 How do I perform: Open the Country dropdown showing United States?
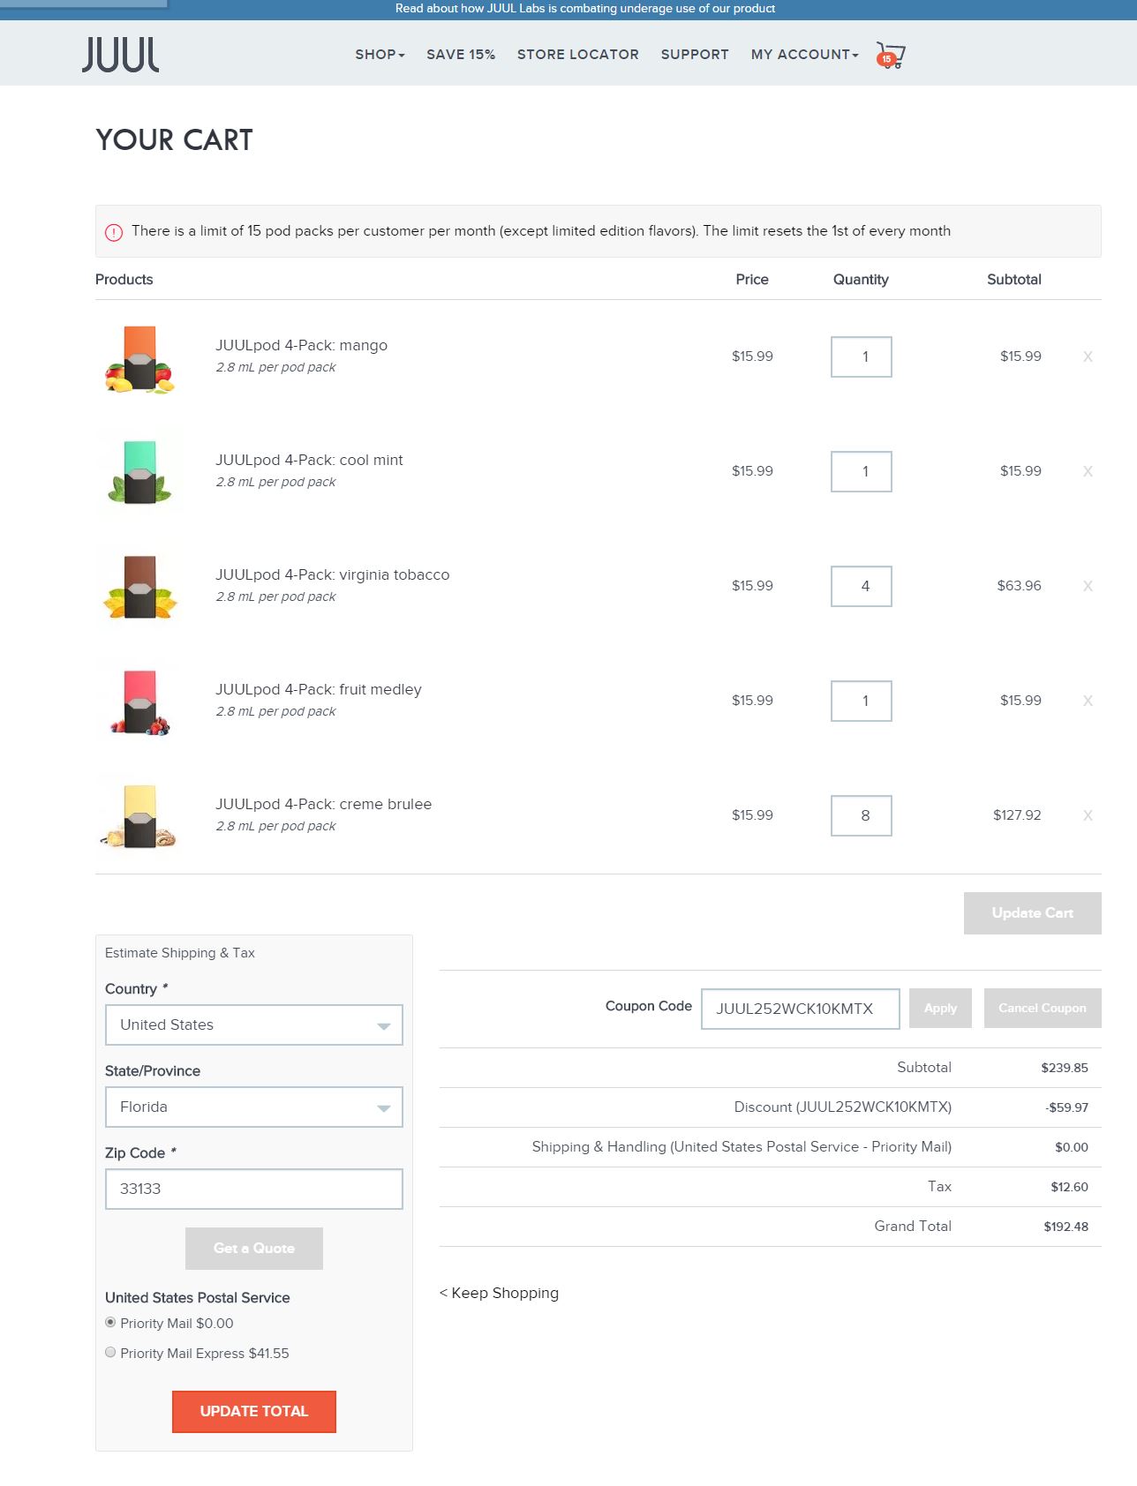(254, 1025)
